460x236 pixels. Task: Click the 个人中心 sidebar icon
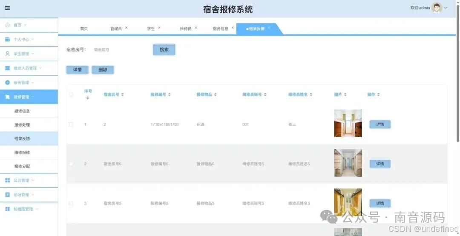click(8, 39)
